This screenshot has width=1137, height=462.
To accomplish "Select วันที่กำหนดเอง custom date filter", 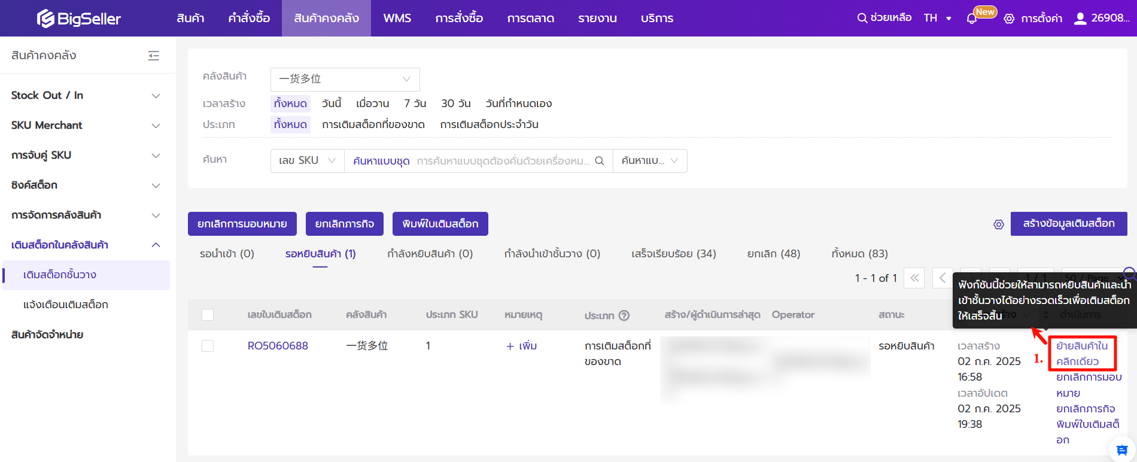I will tap(519, 104).
